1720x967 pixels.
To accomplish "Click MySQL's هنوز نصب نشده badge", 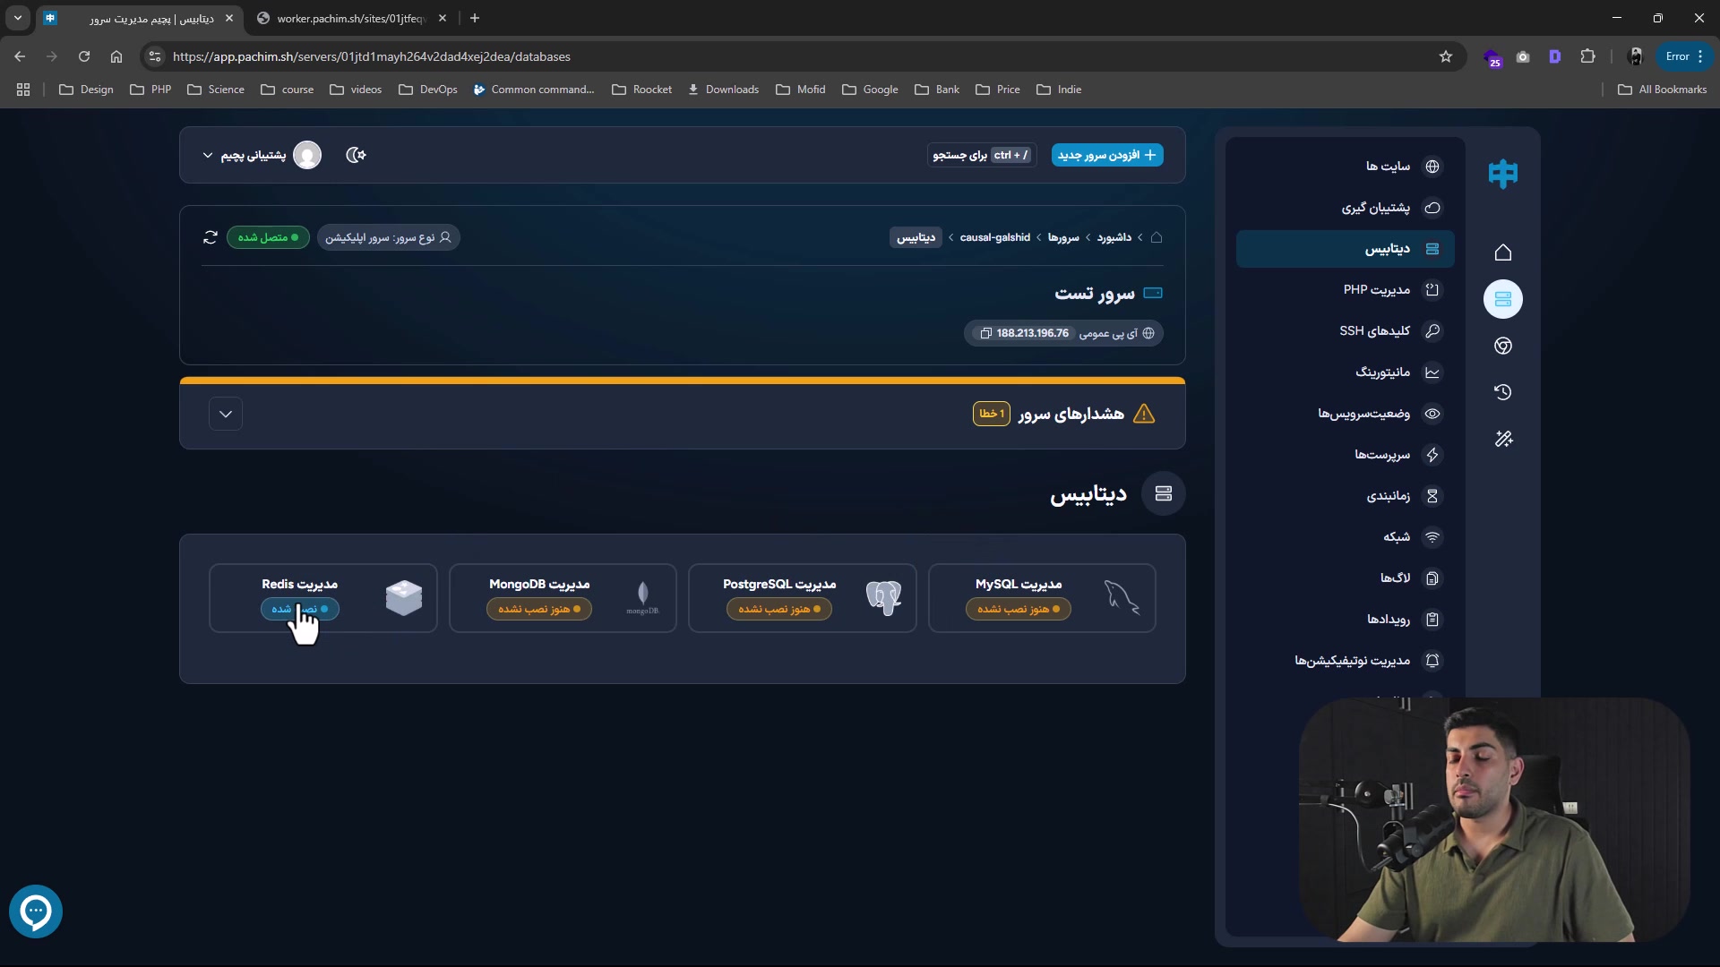I will tap(1019, 609).
